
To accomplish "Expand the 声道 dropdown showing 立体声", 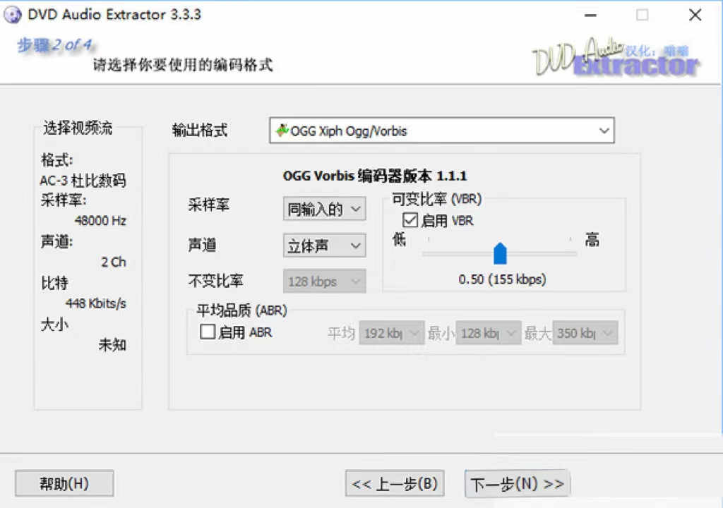I will (x=324, y=246).
